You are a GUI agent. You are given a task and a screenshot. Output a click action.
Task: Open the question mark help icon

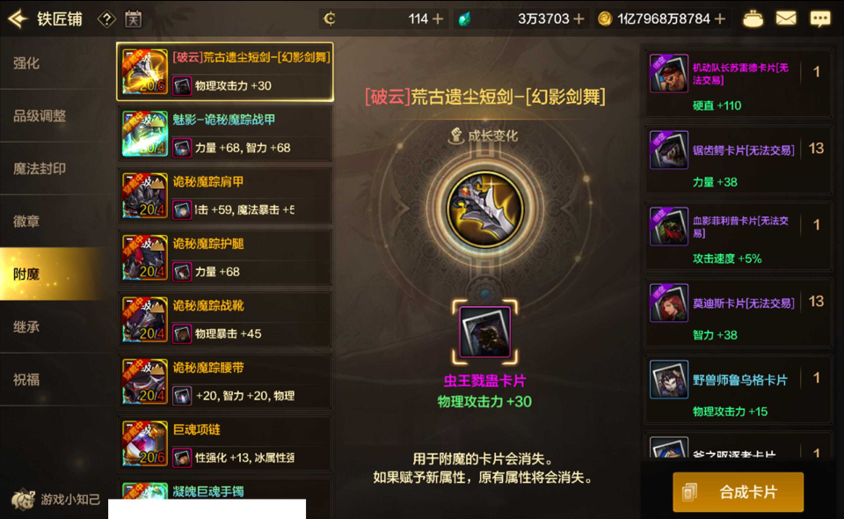click(106, 19)
